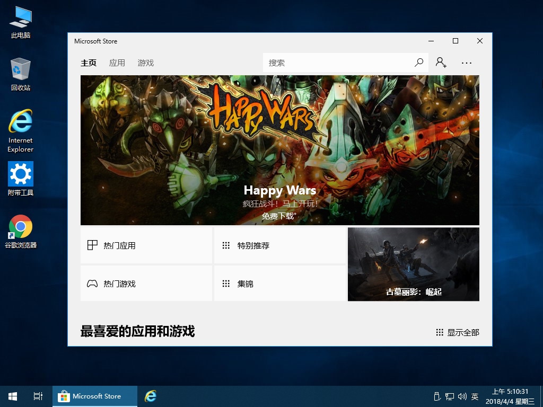The image size is (543, 407).
Task: Click the show desktop strip at taskbar end
Action: pos(541,396)
